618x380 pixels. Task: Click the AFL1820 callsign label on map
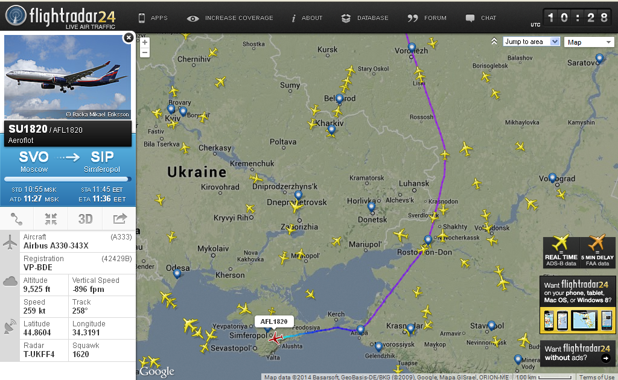coord(274,321)
